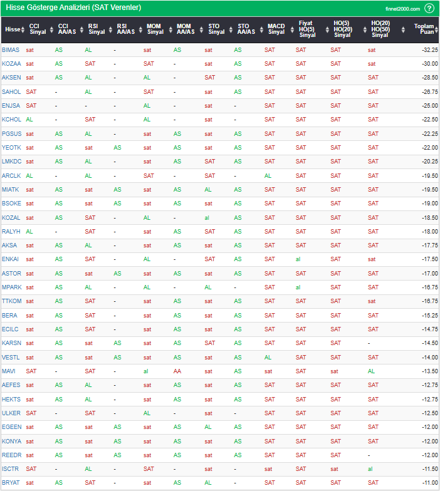Open the BIMAS stock link
Viewport: 440px width, 491px height.
11,50
